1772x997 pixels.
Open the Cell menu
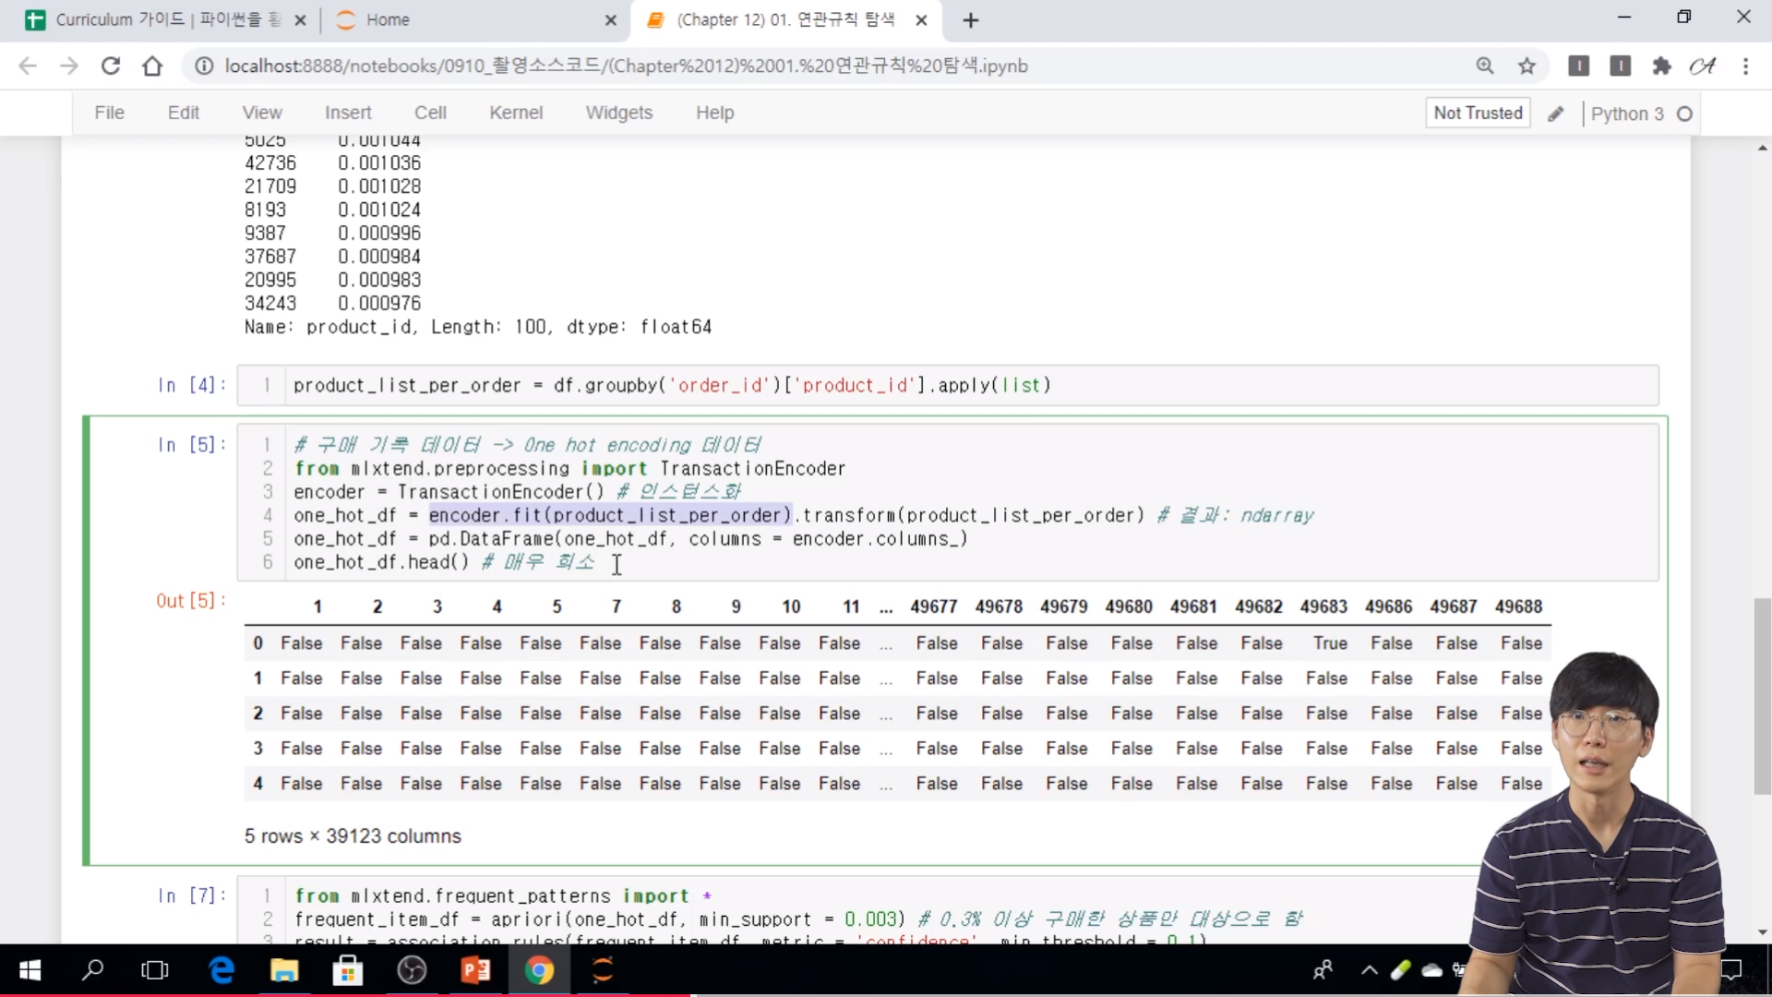pyautogui.click(x=430, y=113)
